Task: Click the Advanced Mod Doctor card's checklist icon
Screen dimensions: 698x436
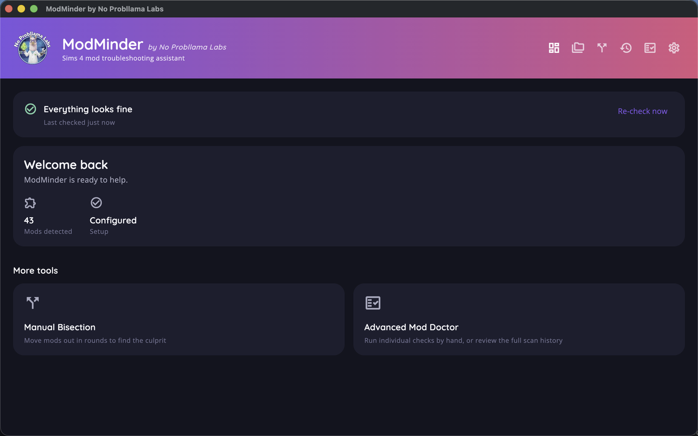Action: pyautogui.click(x=373, y=302)
